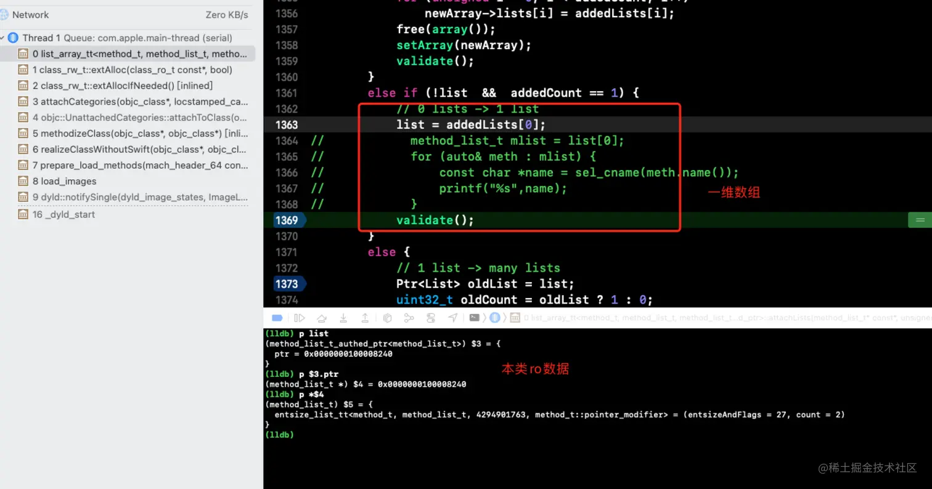This screenshot has height=489, width=932.
Task: Click the Network globe icon
Action: point(4,15)
